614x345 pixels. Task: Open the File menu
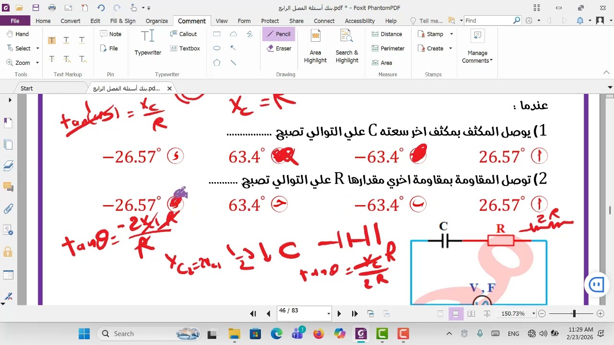click(x=15, y=21)
